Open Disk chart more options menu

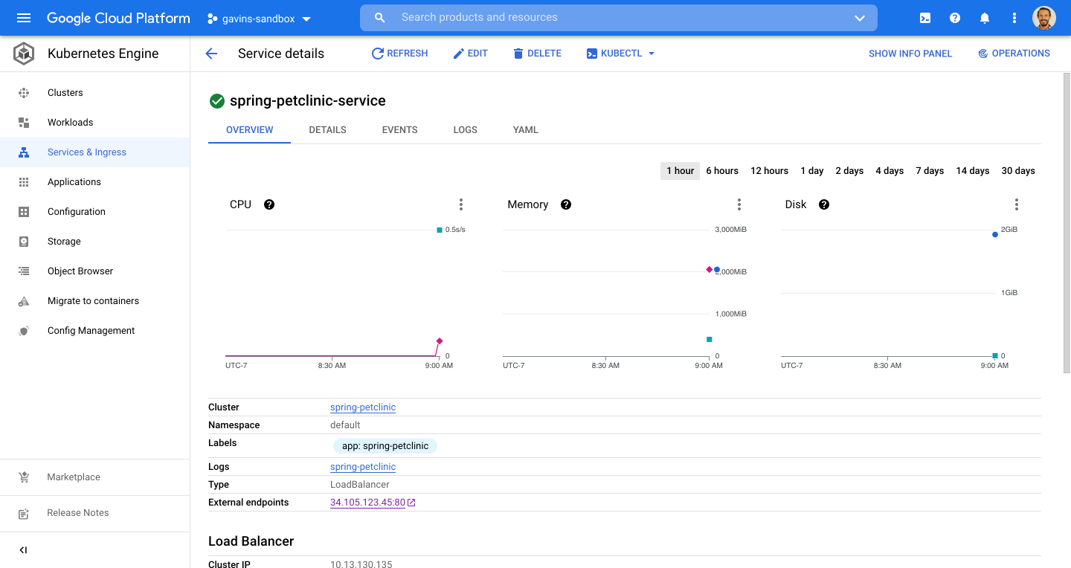pyautogui.click(x=1016, y=204)
